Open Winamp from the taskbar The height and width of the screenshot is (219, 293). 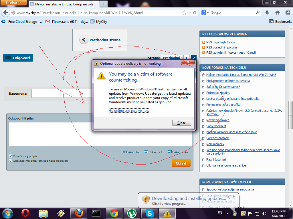pyautogui.click(x=61, y=213)
